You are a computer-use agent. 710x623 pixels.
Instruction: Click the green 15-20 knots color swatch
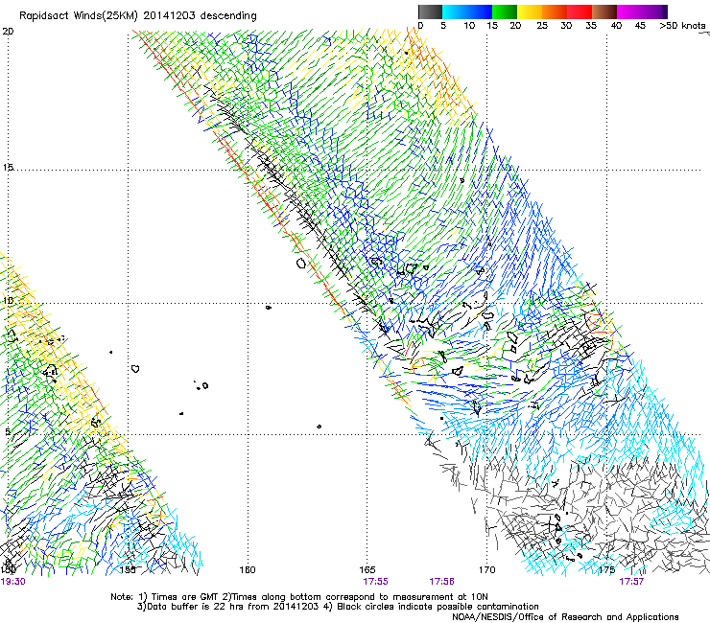pos(505,12)
